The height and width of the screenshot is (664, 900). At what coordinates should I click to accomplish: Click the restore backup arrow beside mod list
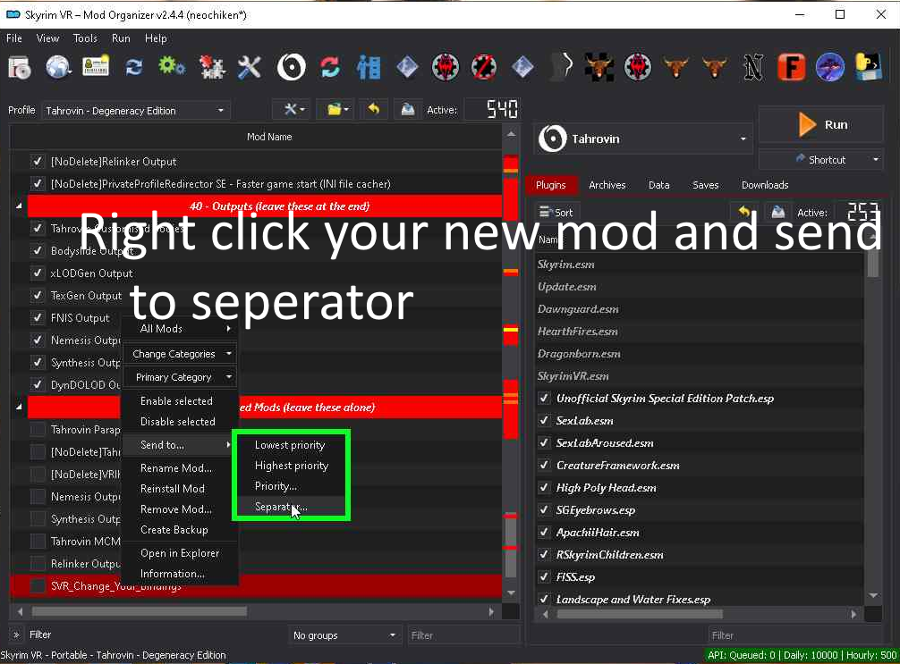coord(374,109)
